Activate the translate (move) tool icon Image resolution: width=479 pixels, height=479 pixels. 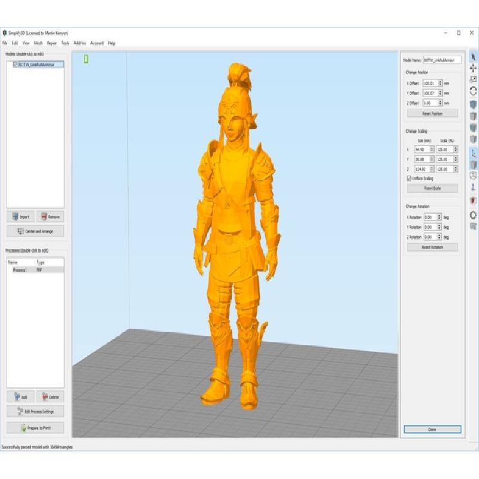pyautogui.click(x=473, y=68)
